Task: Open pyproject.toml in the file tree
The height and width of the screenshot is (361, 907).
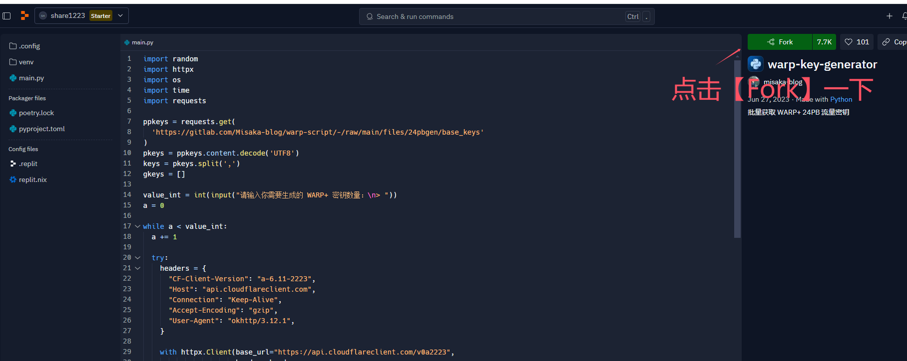Action: coord(41,129)
